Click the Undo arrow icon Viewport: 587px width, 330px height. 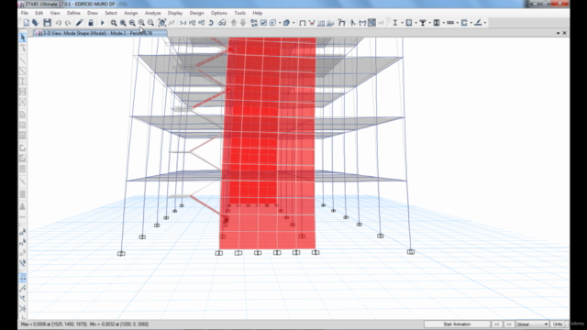[x=59, y=23]
